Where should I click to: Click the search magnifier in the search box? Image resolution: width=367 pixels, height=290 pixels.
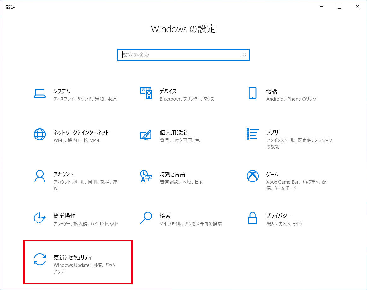(244, 55)
